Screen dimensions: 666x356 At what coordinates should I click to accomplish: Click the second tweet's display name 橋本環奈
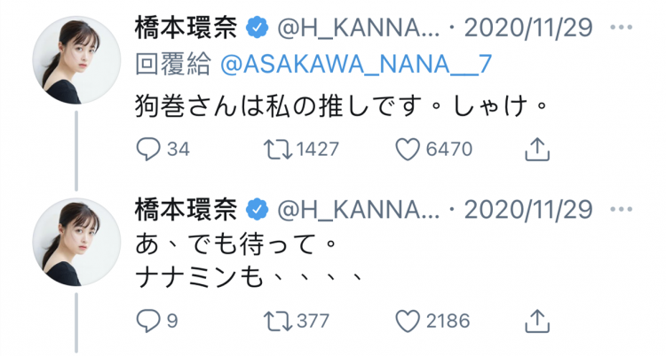click(x=186, y=210)
